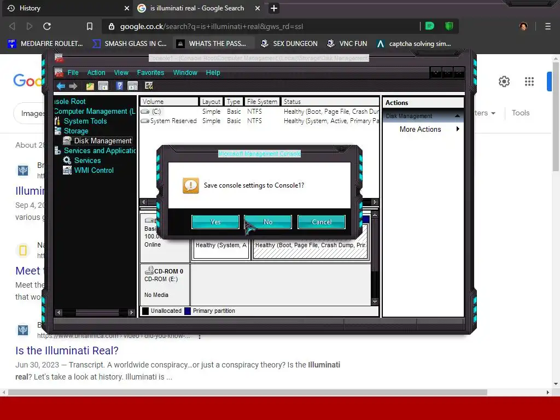Screen dimensions: 560x420
Task: Collapse the Disk Management actions section
Action: tap(457, 116)
